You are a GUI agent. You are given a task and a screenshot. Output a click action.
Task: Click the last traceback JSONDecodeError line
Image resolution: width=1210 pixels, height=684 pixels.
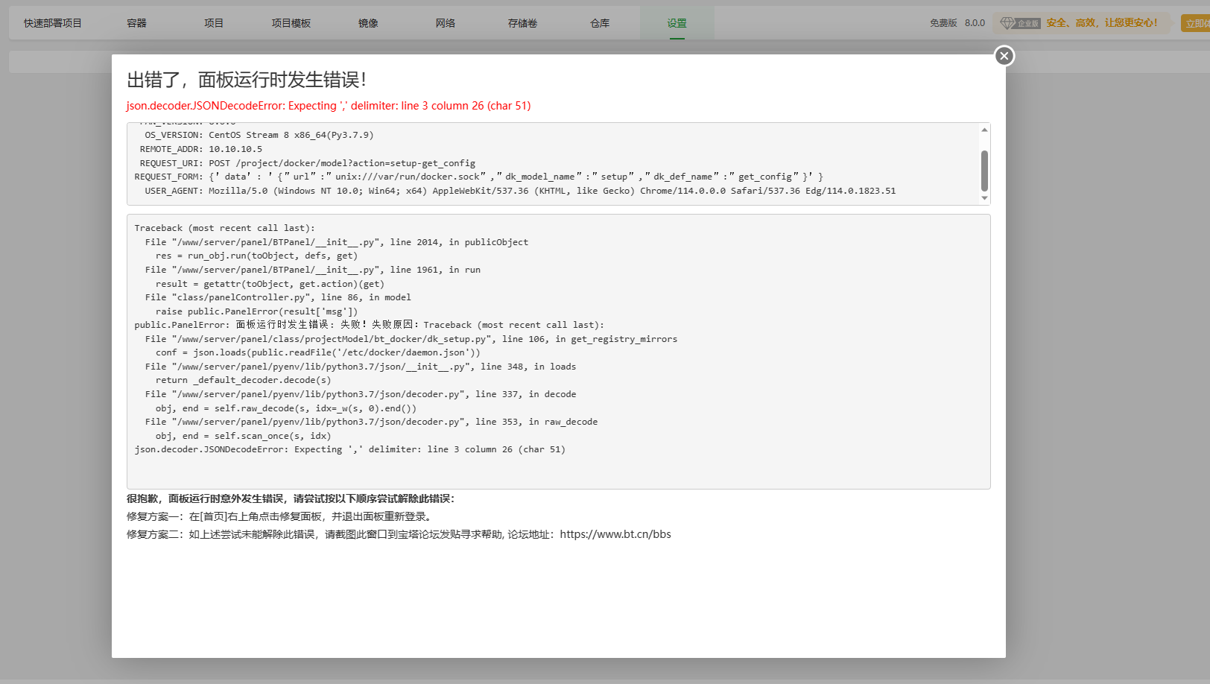(350, 449)
